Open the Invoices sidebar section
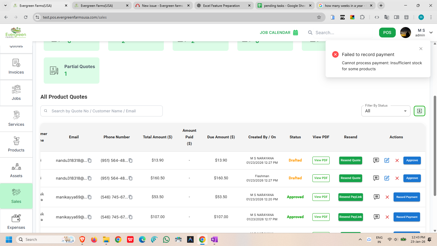437x246 pixels. click(16, 67)
